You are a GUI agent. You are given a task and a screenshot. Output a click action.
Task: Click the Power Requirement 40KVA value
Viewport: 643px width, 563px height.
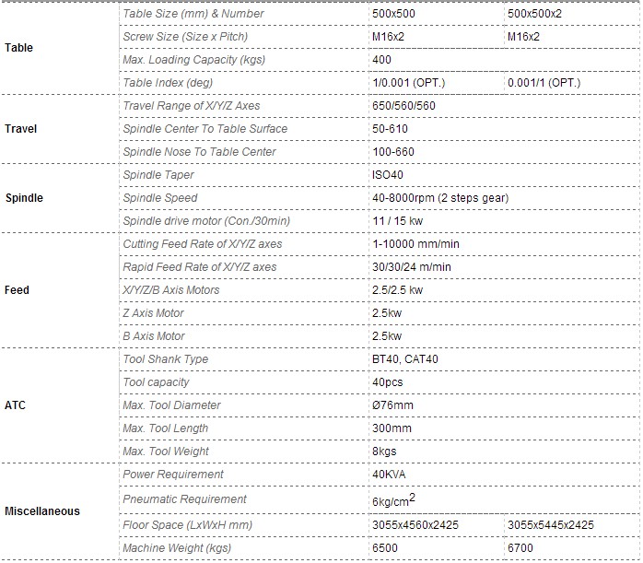point(389,475)
